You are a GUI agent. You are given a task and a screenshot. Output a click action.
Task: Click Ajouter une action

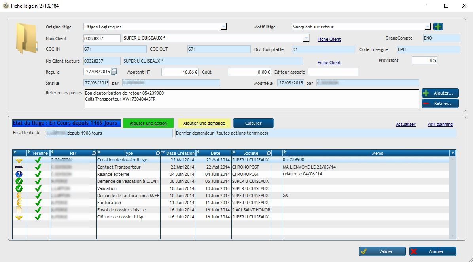tap(148, 123)
